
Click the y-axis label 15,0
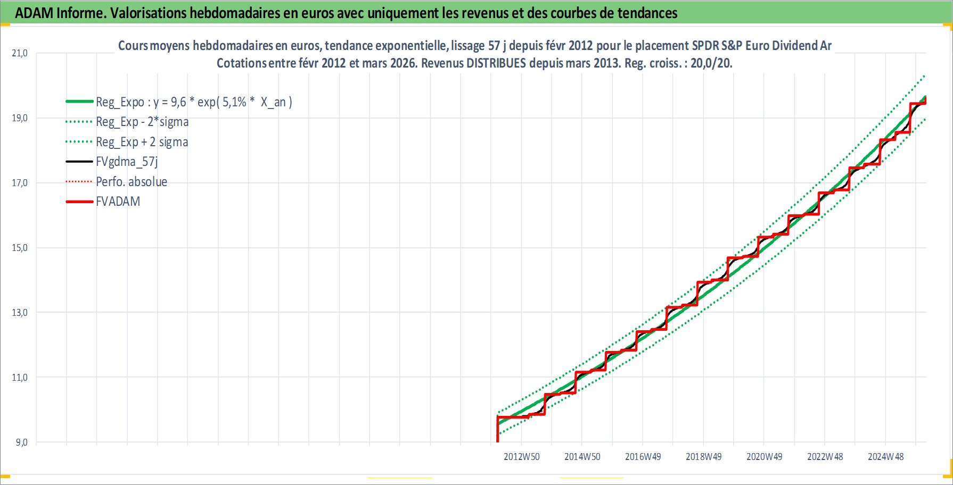pos(20,248)
